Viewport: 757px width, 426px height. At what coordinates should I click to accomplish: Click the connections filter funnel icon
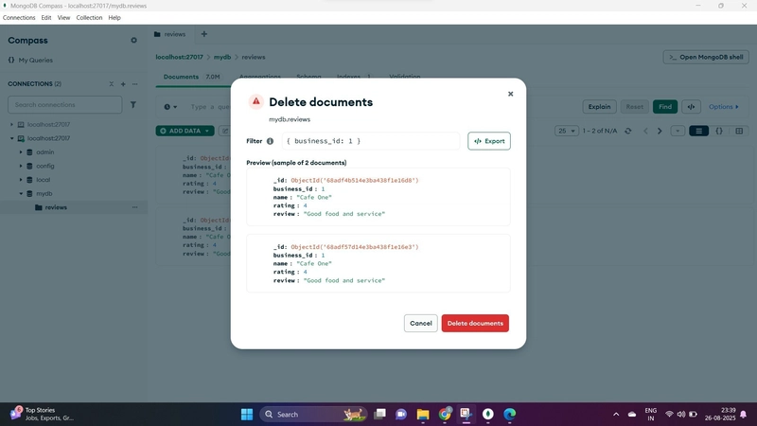pyautogui.click(x=133, y=104)
